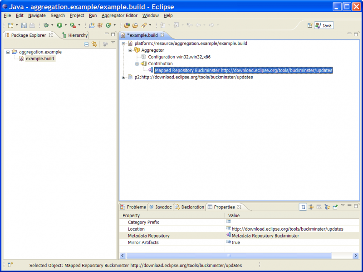Select the Java perspective button
The width and height of the screenshot is (363, 272).
coord(324,25)
